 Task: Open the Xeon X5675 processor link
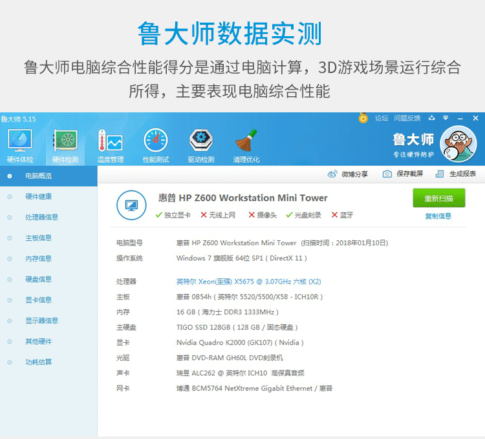point(248,281)
